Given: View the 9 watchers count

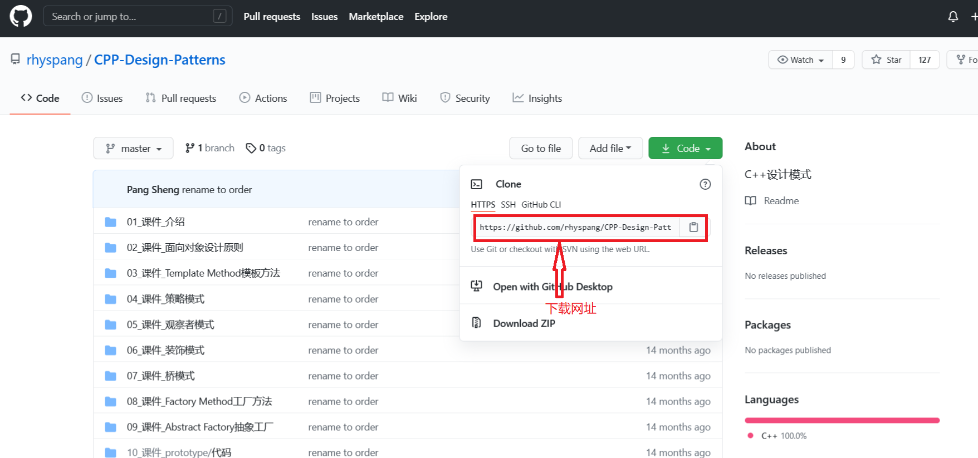Looking at the screenshot, I should pos(843,60).
